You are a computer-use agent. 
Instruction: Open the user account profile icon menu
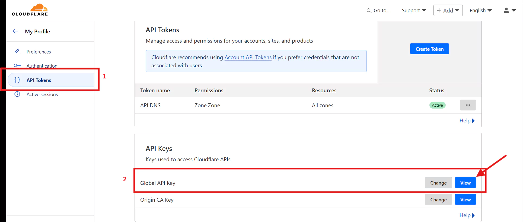click(x=509, y=10)
